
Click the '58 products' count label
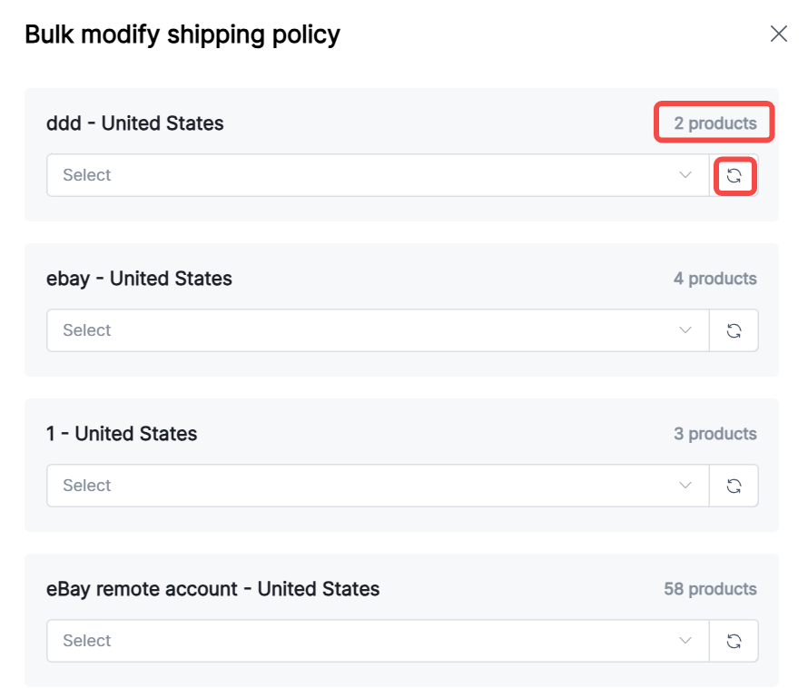pyautogui.click(x=710, y=589)
